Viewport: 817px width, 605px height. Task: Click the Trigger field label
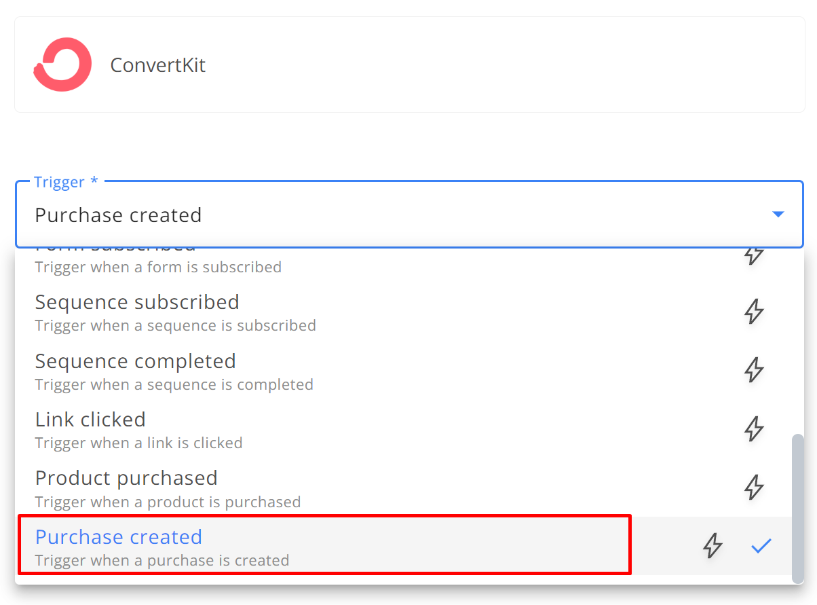point(66,182)
